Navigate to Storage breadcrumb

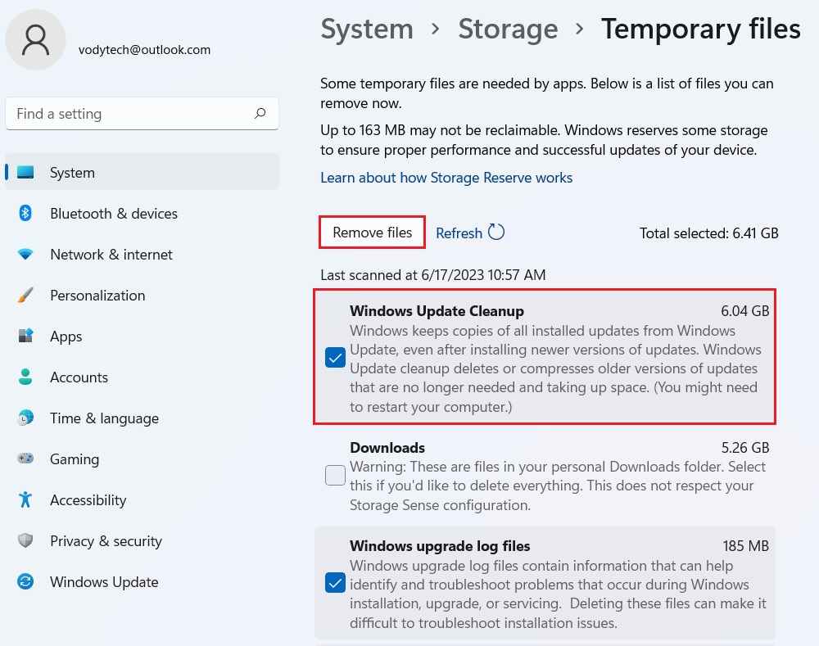[508, 29]
